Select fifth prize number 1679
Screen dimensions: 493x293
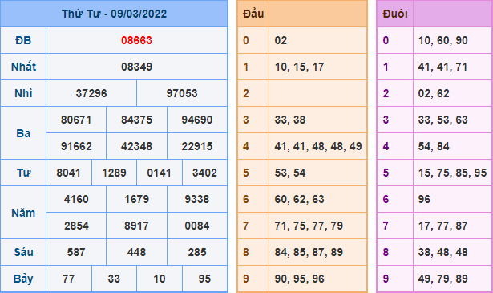(x=136, y=199)
